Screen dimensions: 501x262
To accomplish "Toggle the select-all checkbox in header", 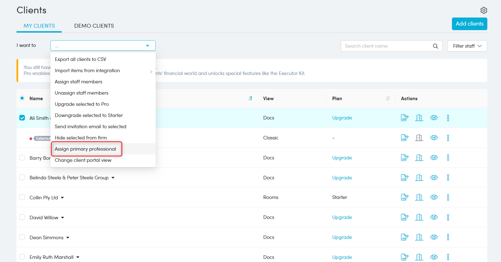I will tap(22, 98).
